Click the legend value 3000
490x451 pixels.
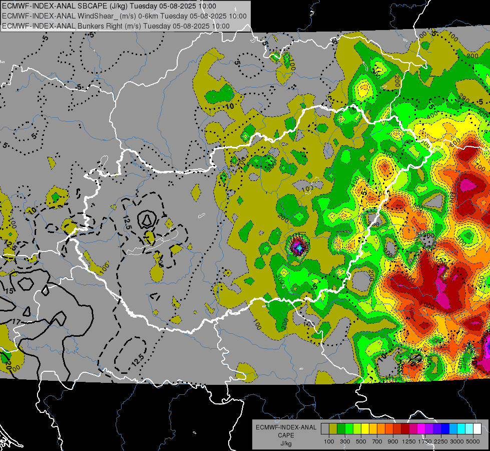pos(457,441)
